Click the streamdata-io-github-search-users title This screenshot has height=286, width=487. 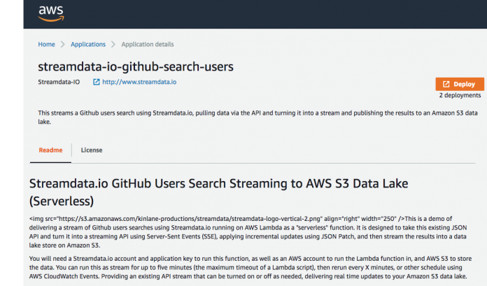click(x=135, y=66)
